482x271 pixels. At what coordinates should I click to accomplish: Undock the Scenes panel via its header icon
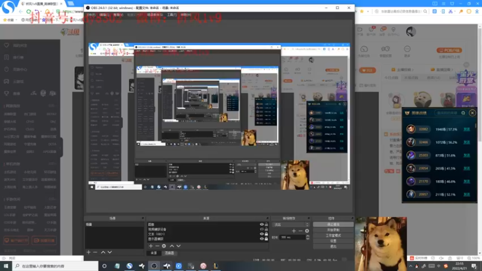(x=143, y=218)
